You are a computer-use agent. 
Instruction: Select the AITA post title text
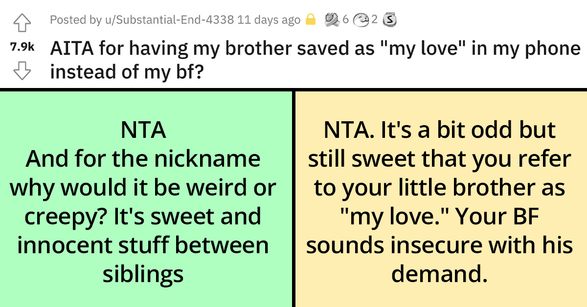click(313, 48)
